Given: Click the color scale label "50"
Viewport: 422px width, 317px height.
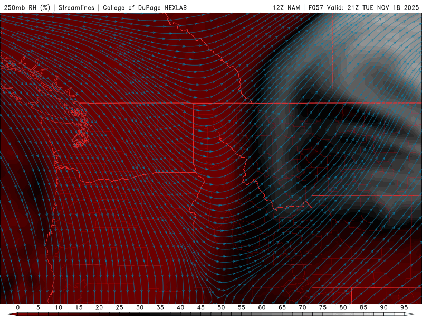Looking at the screenshot, I should pos(221,307).
